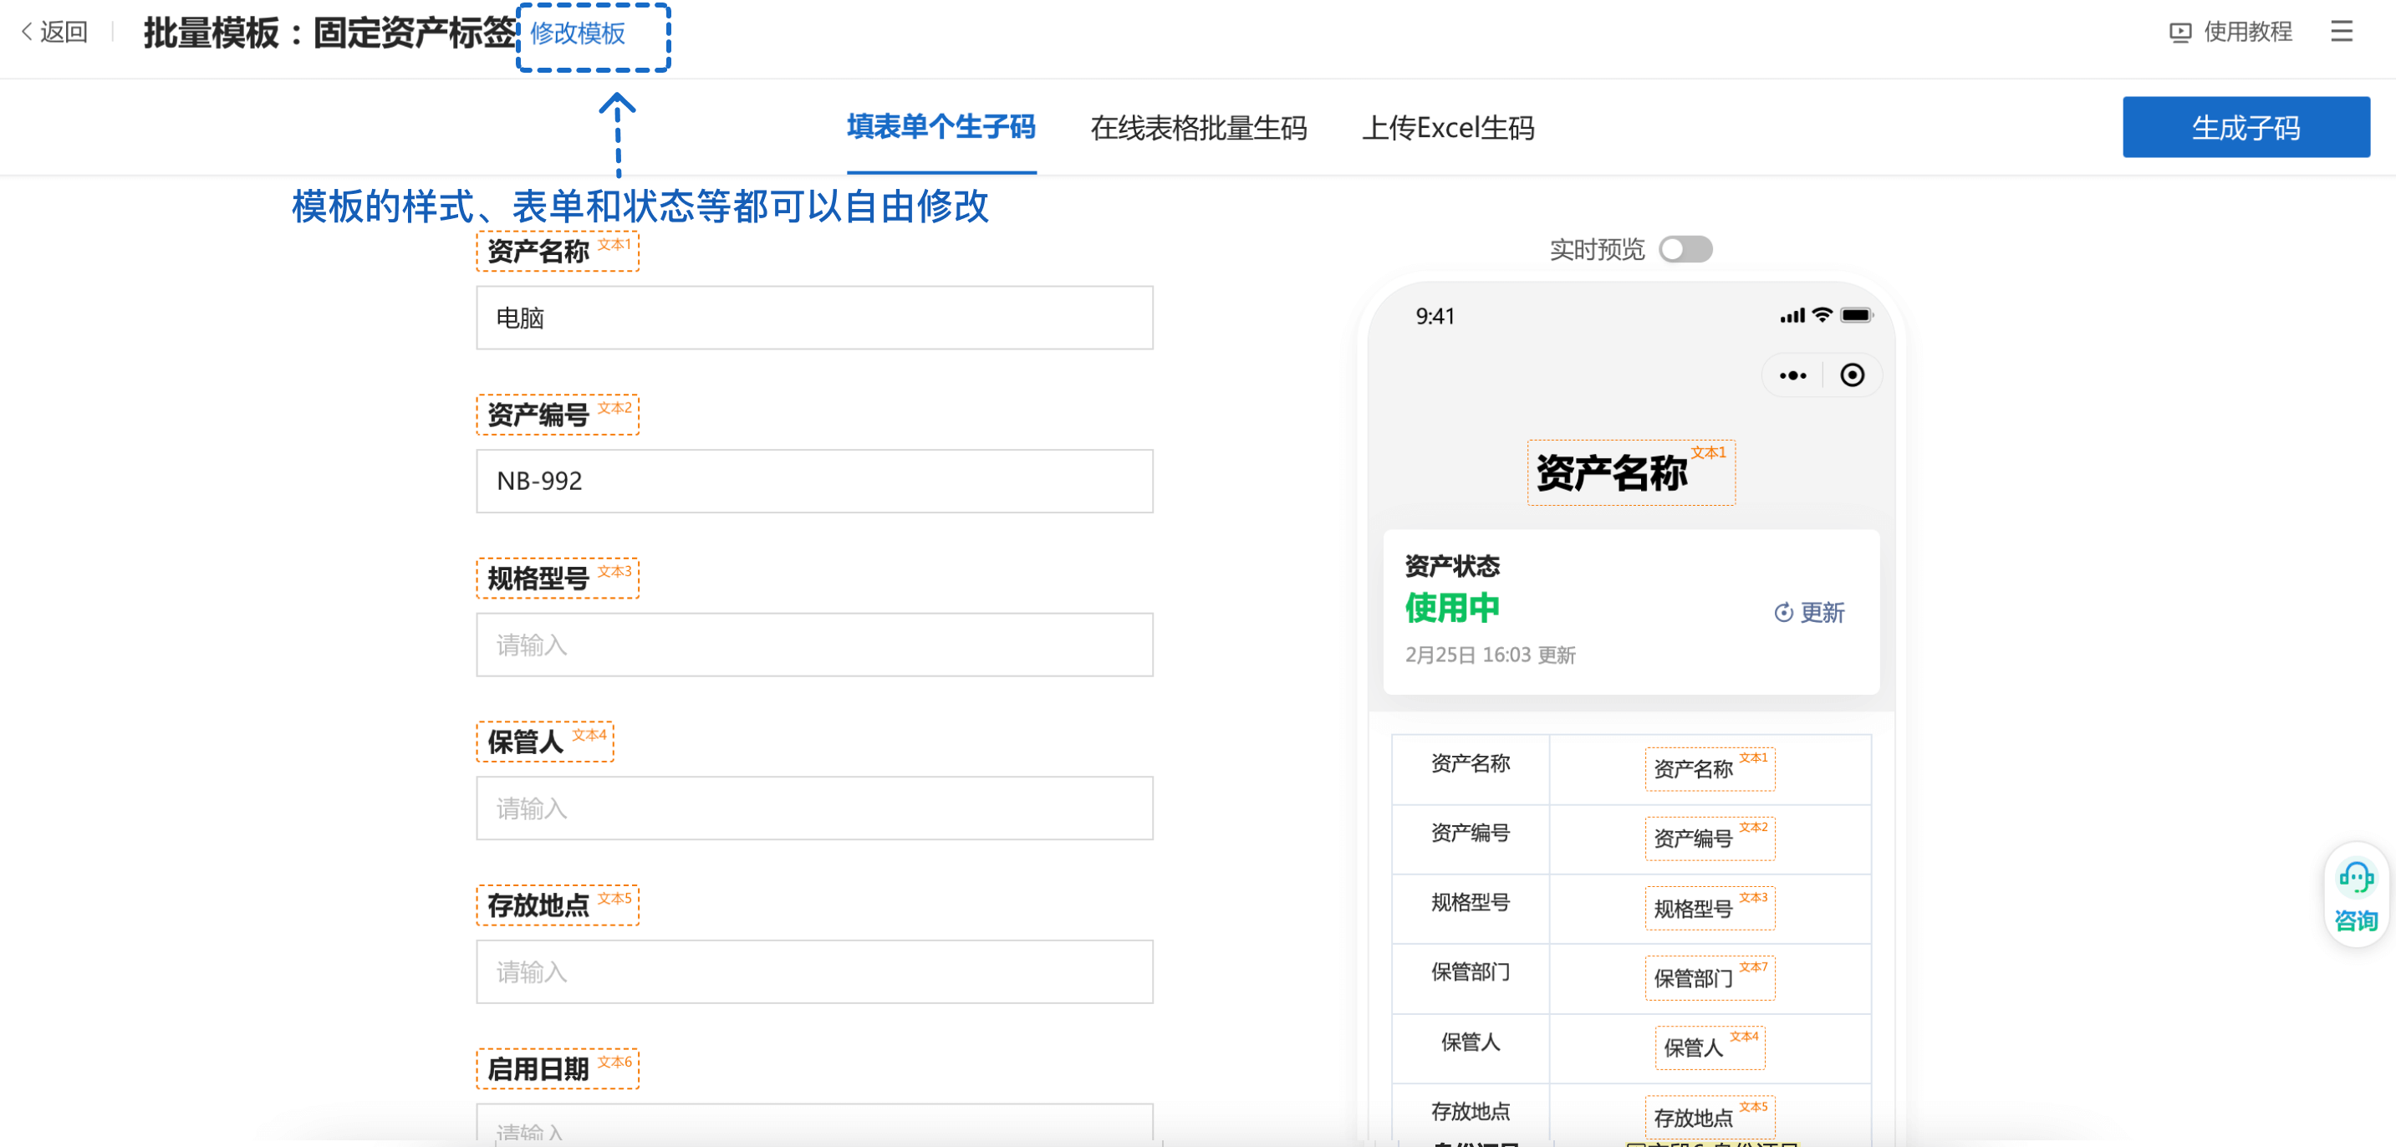Screen dimensions: 2396x1147
Task: Tap the phone preview circle target icon
Action: (1852, 375)
